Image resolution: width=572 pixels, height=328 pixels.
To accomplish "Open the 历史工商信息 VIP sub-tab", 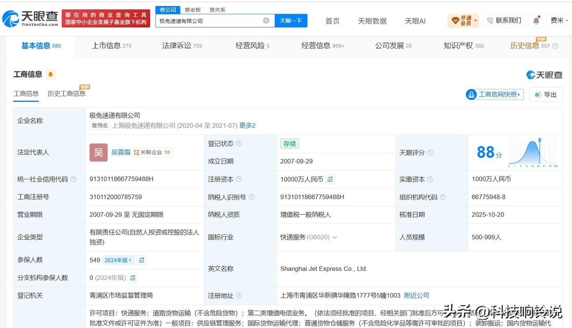I will pyautogui.click(x=67, y=94).
